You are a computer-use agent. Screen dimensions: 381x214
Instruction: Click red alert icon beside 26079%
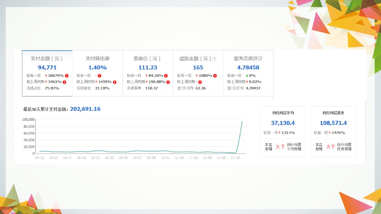click(67, 75)
